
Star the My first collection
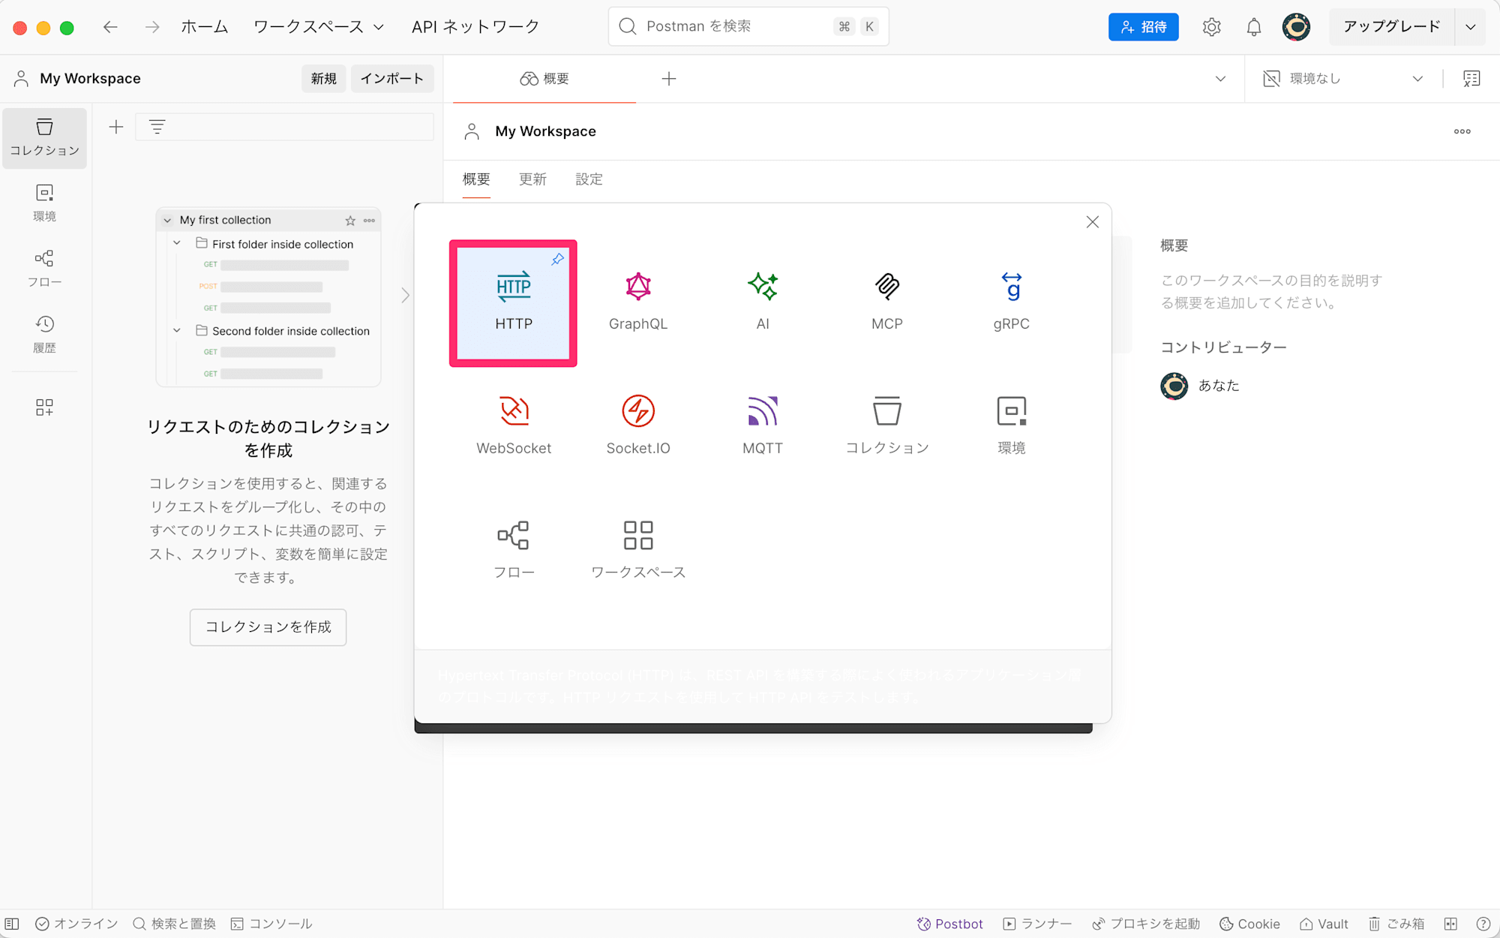[x=350, y=221]
